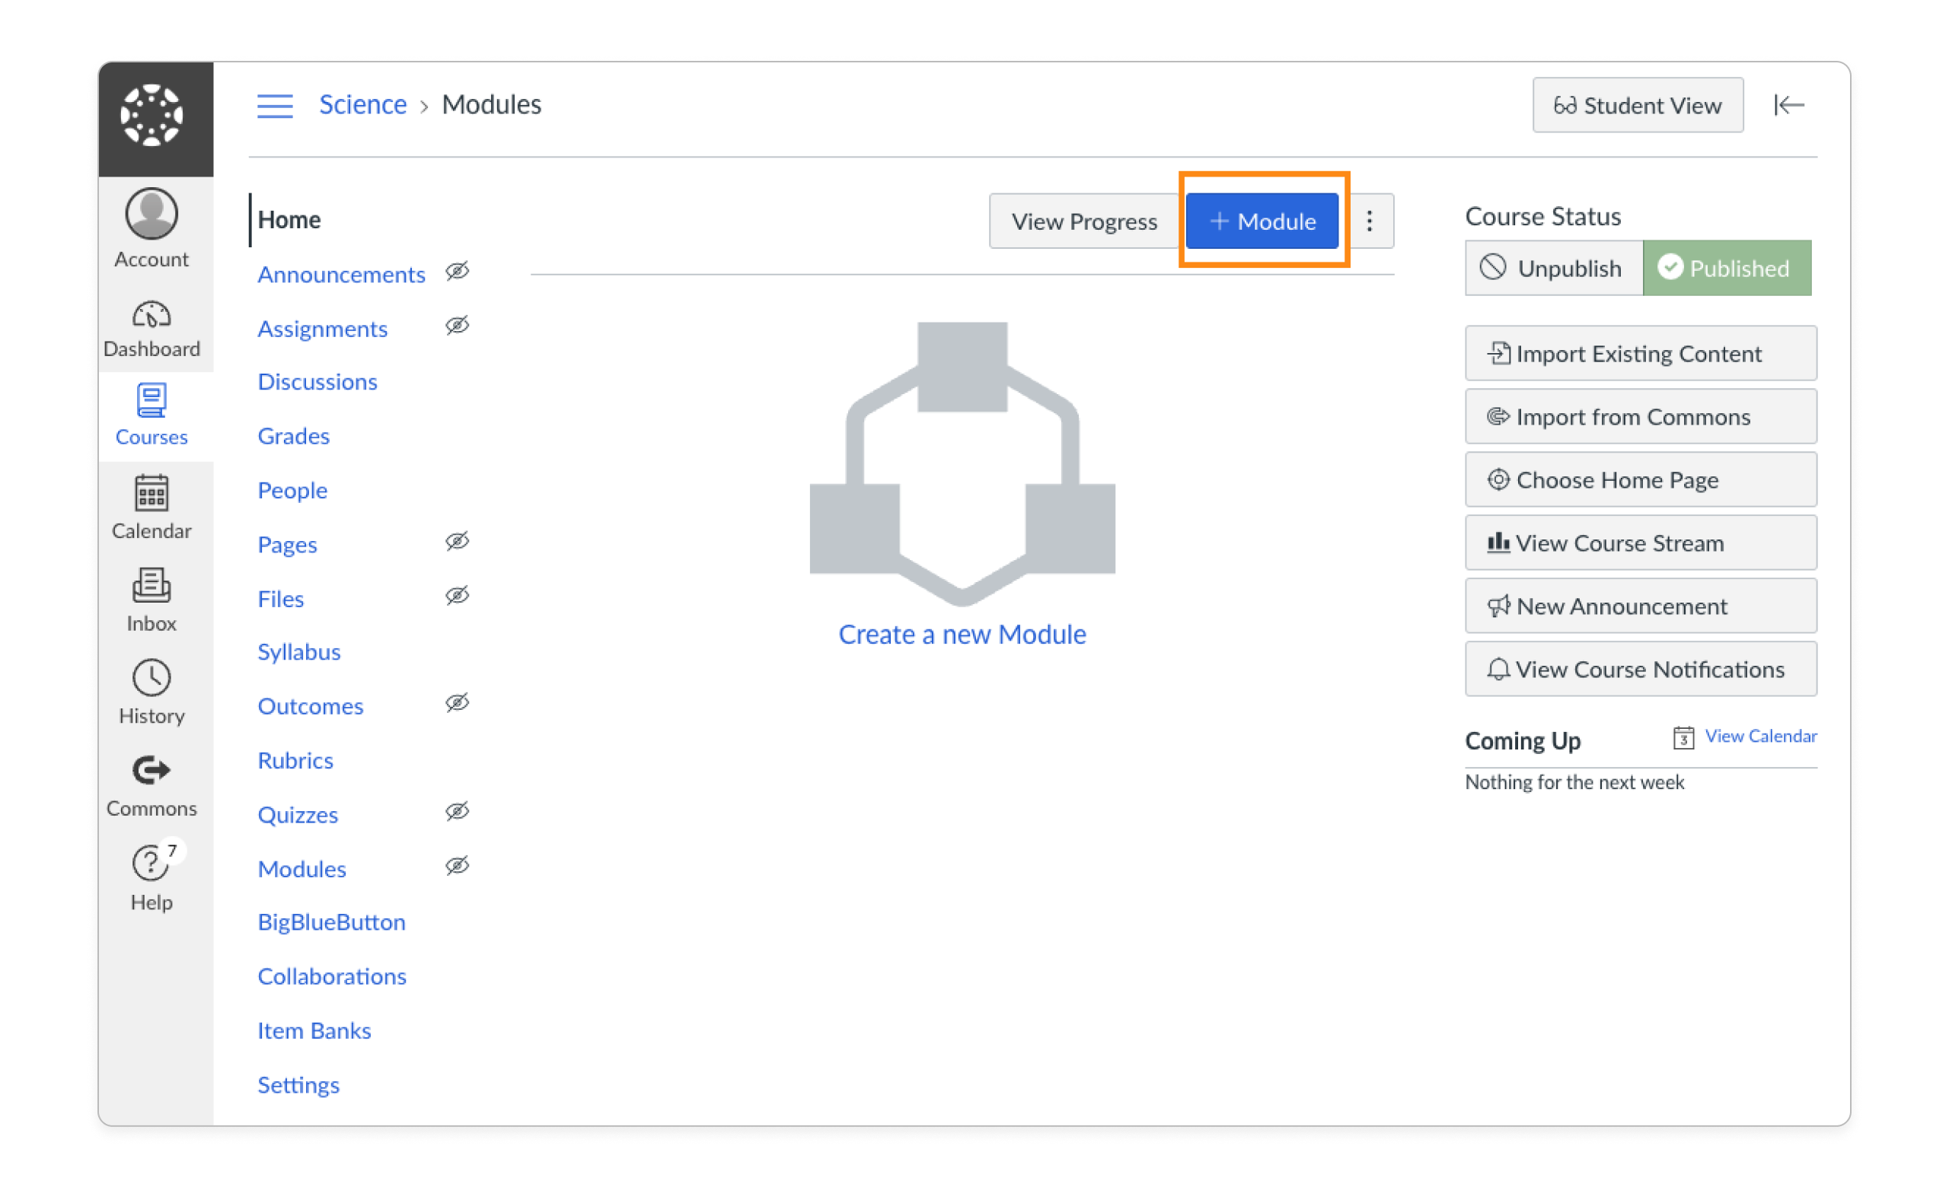Click the blue + Module button
The width and height of the screenshot is (1949, 1187).
pos(1262,221)
